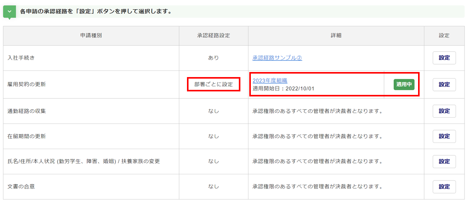Click the 氏名/住所/本人状況 扶養家族の変更 label
This screenshot has width=468, height=201.
click(x=84, y=161)
